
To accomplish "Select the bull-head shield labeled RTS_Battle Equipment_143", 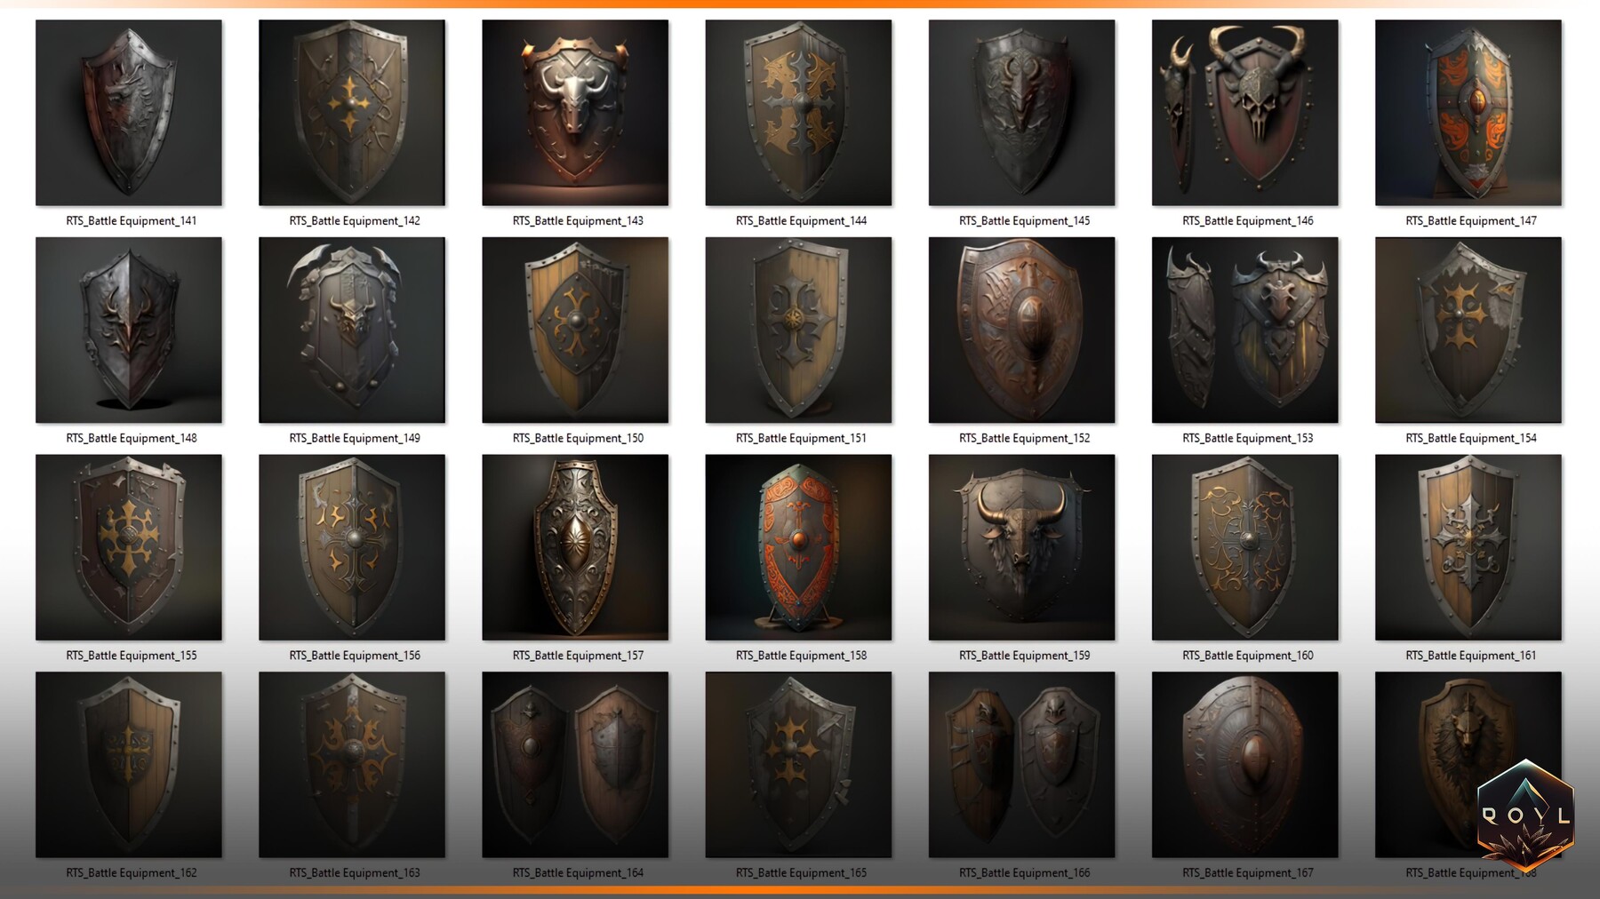I will (x=575, y=112).
